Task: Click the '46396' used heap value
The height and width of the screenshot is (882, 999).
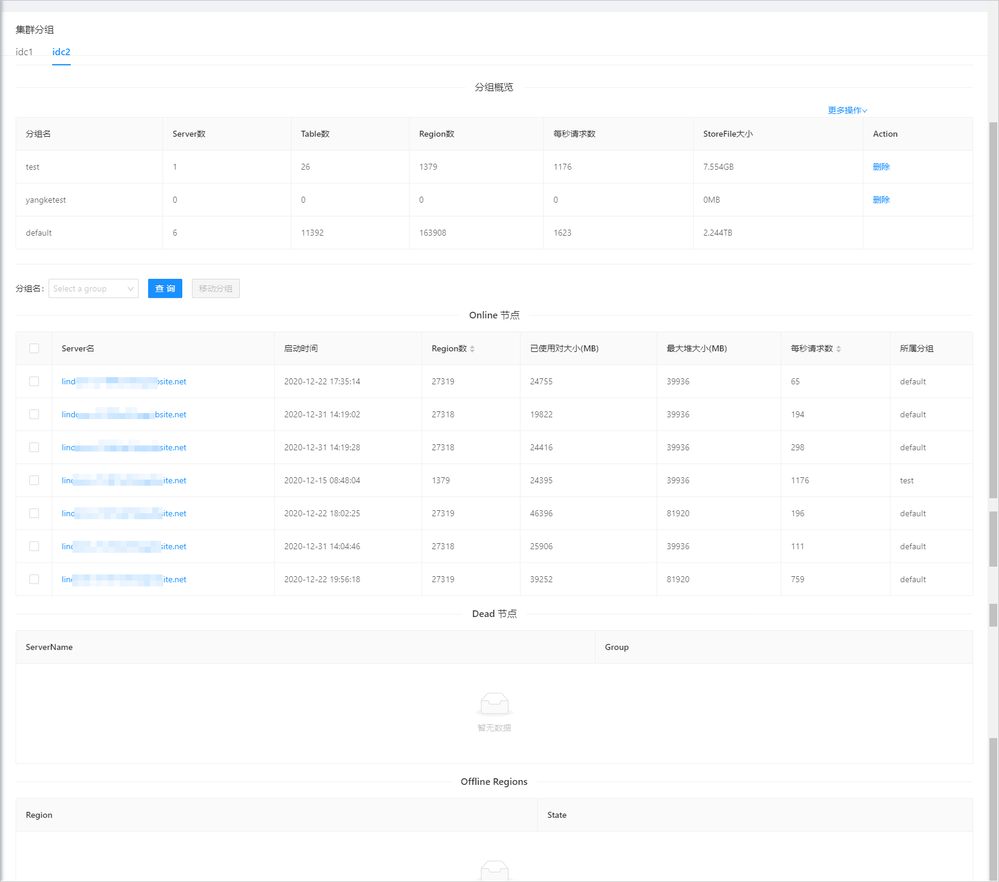Action: [x=541, y=513]
